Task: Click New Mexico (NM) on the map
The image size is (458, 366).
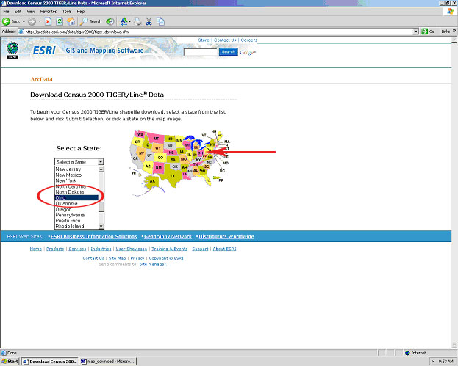Action: click(x=159, y=167)
